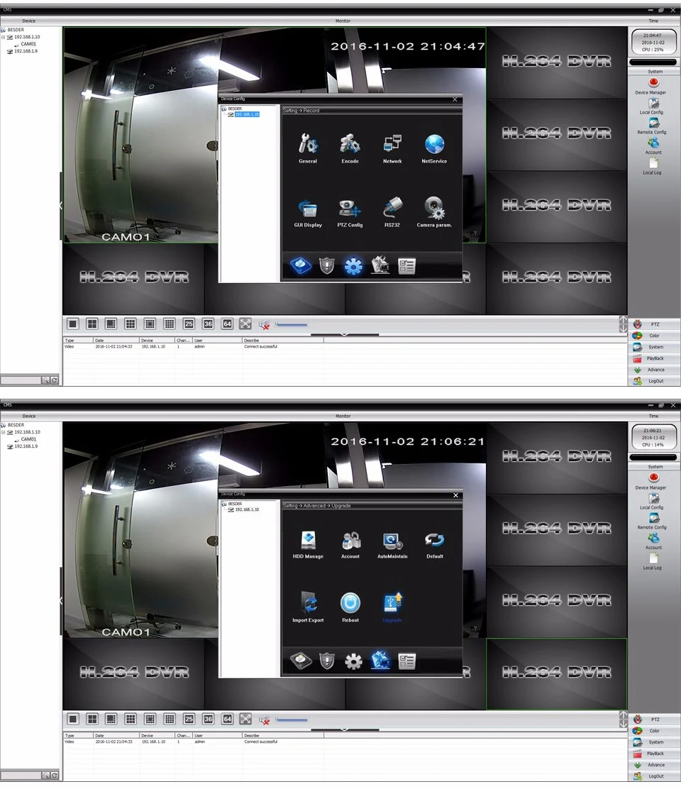681x789 pixels.
Task: Open the Network settings icon
Action: (x=392, y=148)
